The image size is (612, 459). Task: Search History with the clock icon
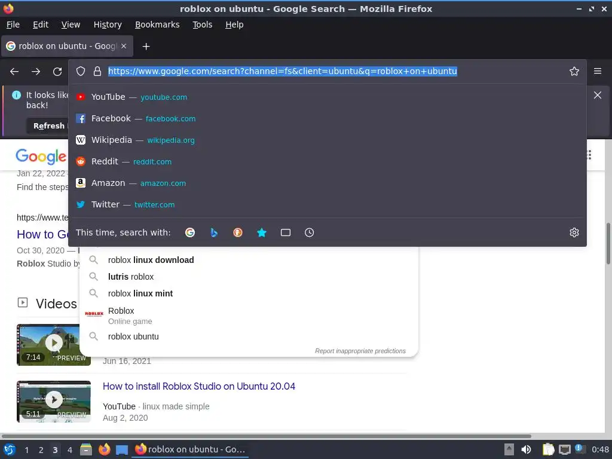tap(309, 232)
